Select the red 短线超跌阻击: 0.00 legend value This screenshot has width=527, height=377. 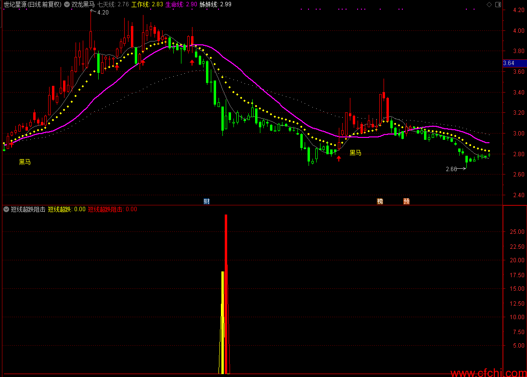click(x=113, y=209)
